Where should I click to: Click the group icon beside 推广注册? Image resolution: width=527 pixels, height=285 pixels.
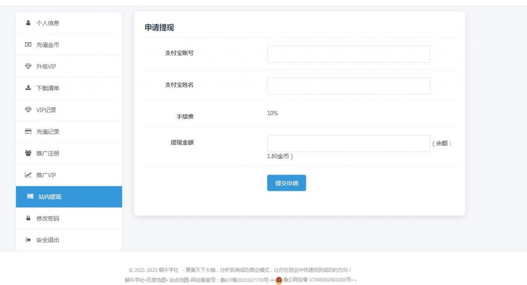28,153
